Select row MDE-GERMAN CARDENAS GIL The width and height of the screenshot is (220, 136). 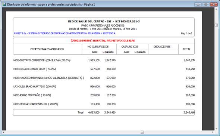tap(104, 104)
